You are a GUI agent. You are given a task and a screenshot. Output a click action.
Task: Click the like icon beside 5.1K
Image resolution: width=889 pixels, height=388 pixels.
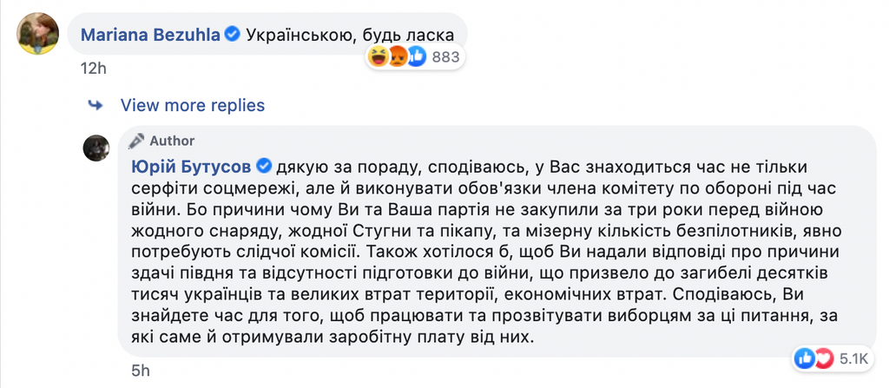[x=803, y=358]
